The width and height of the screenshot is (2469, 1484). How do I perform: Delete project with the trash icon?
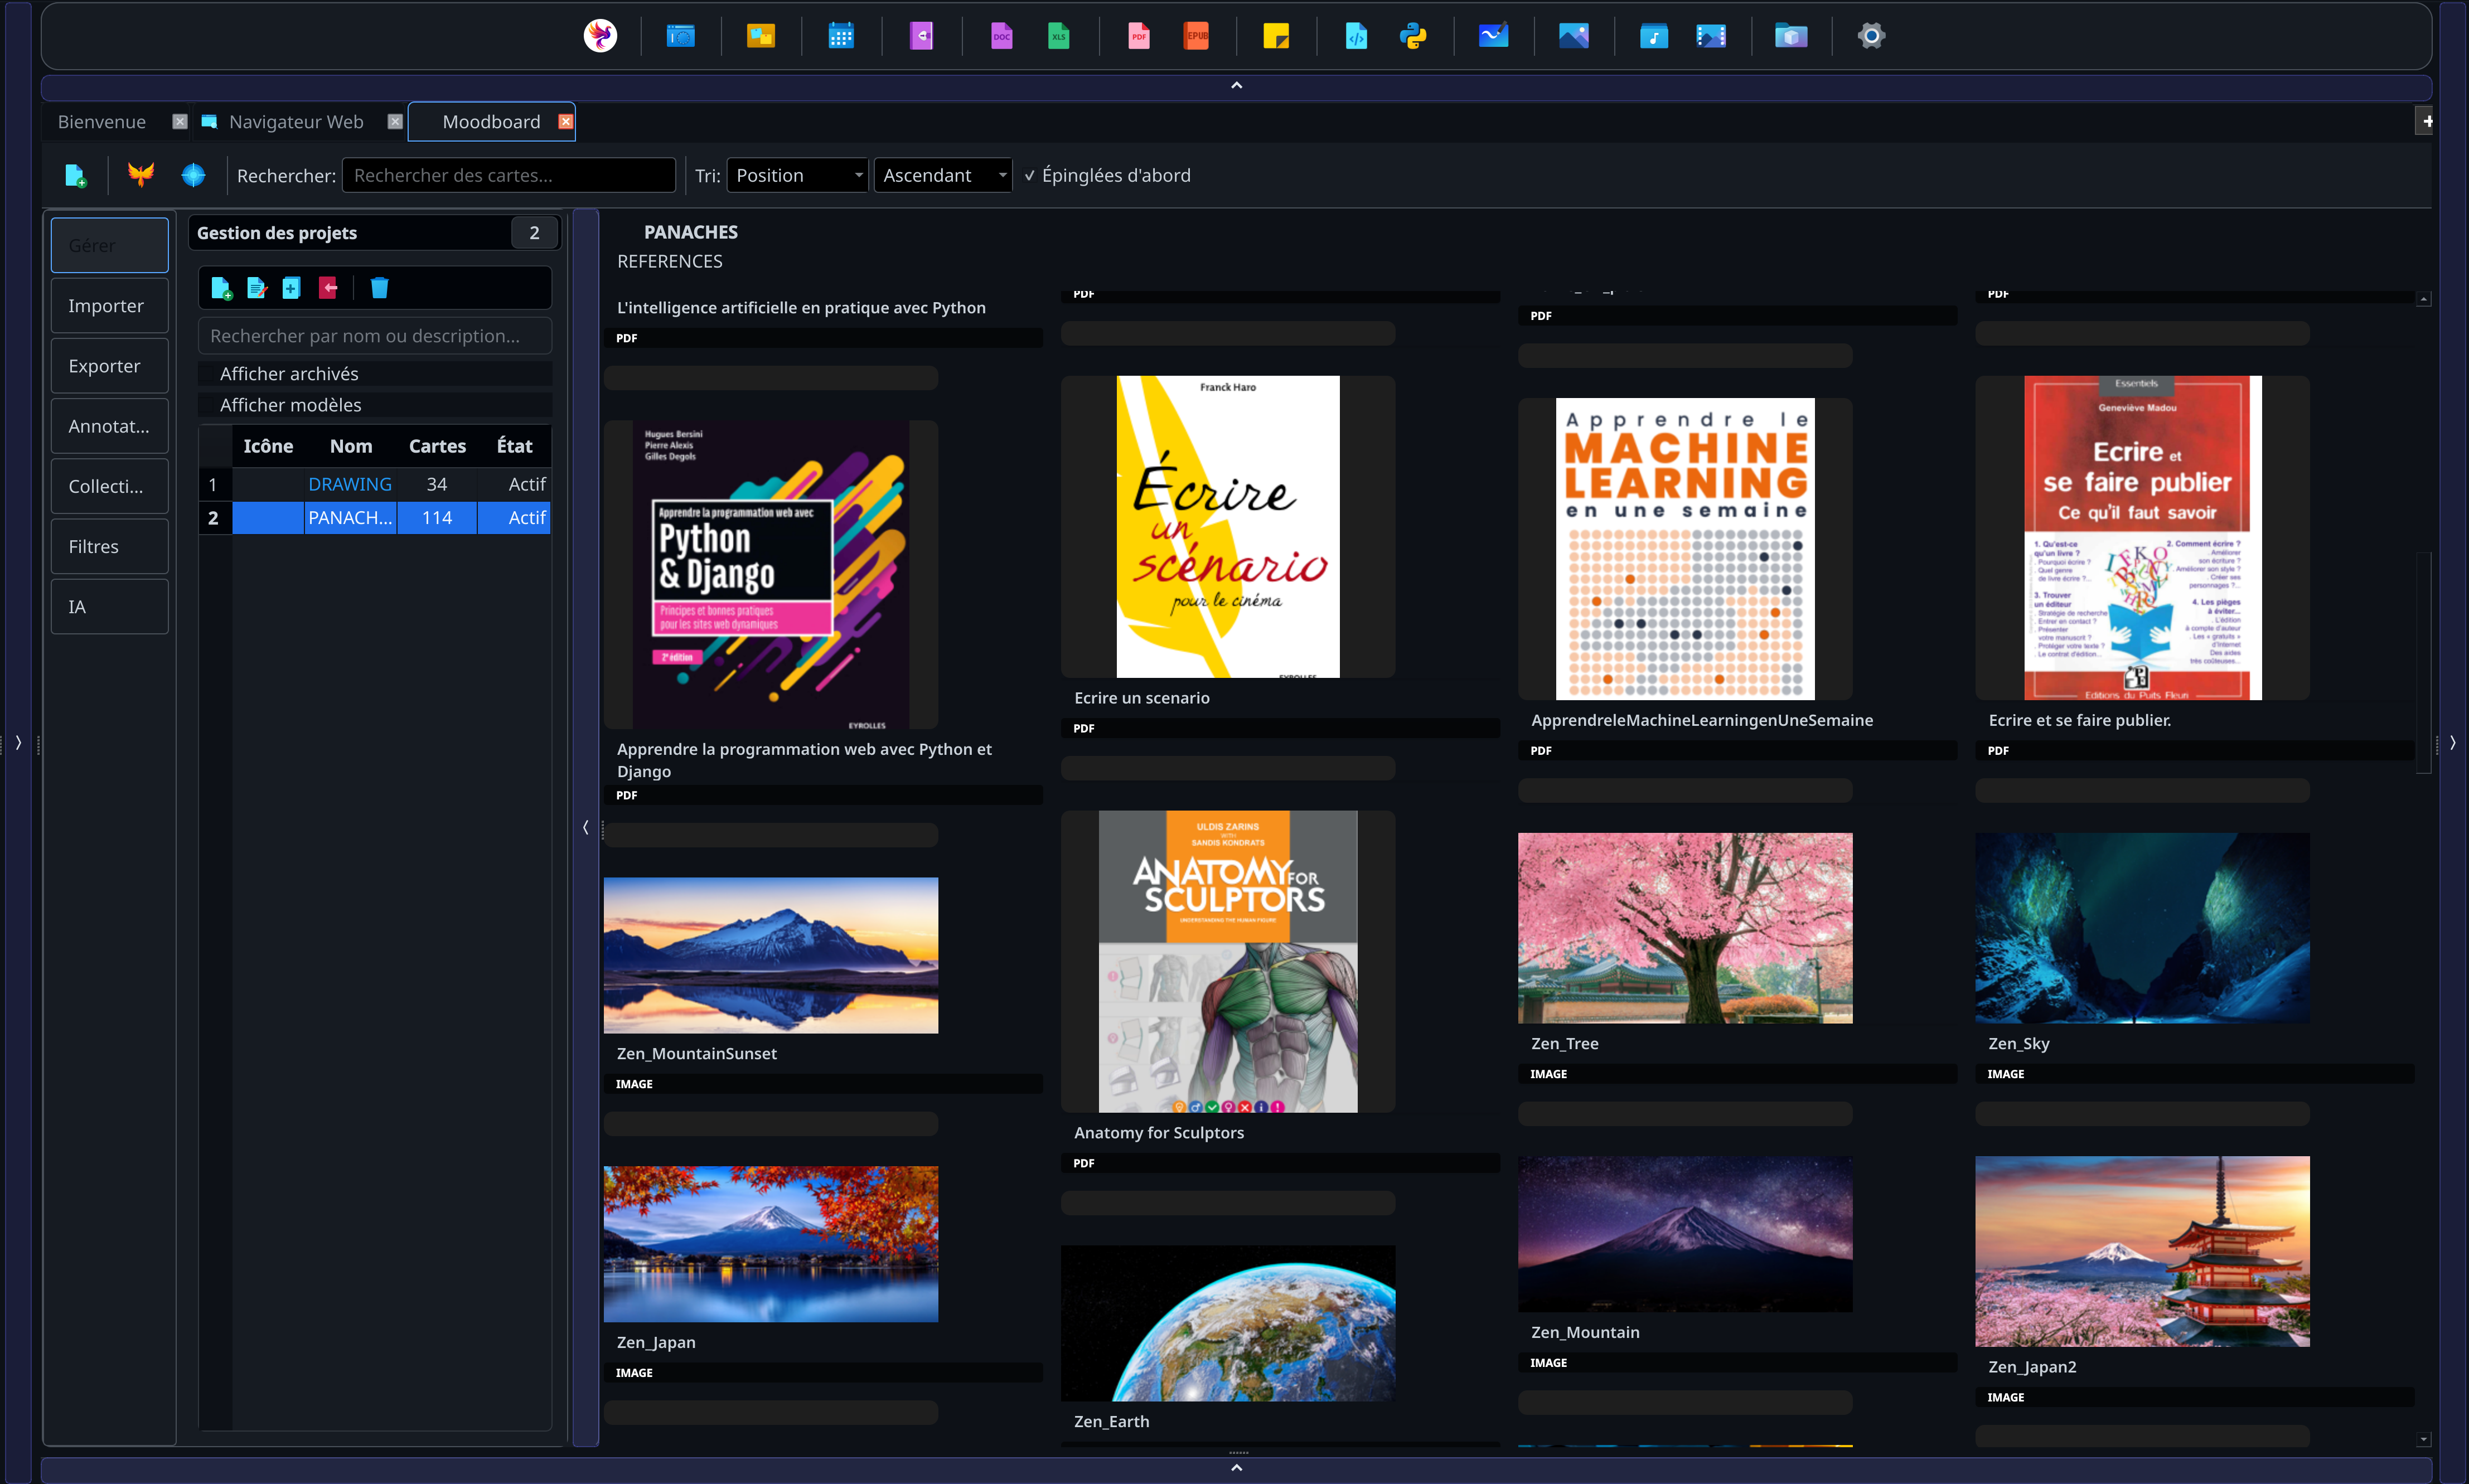coord(379,288)
